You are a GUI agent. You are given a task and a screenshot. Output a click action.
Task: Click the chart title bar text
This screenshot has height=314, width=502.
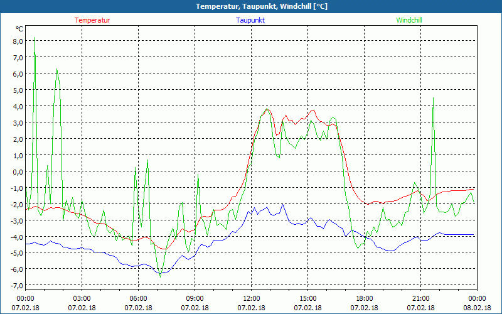(251, 6)
